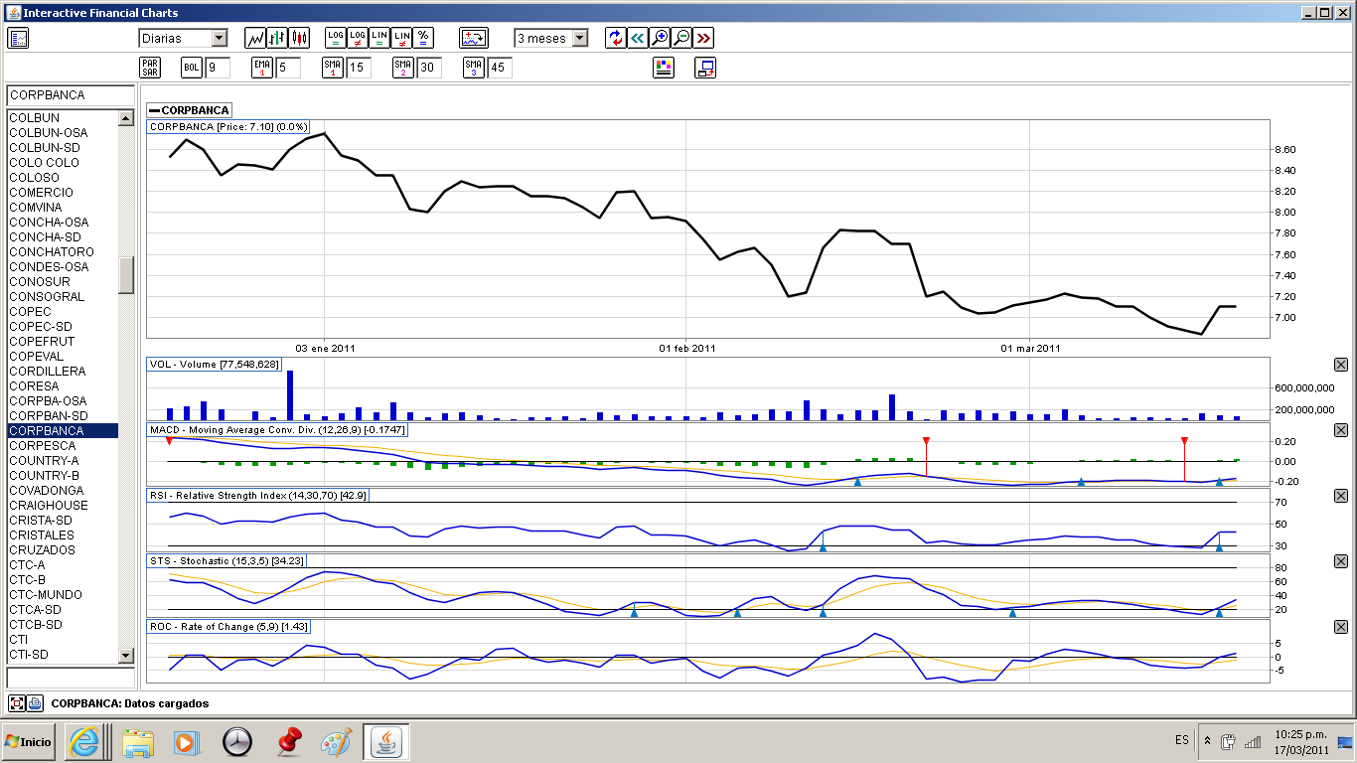Switch to candlestick chart type
Image resolution: width=1357 pixels, height=763 pixels.
(x=299, y=38)
